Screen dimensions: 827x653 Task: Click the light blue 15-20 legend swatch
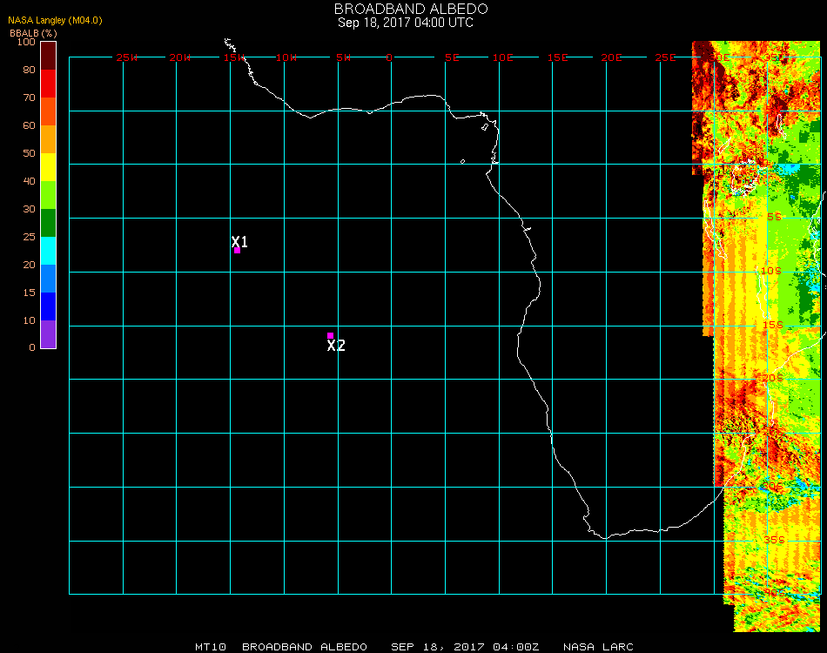[x=48, y=279]
